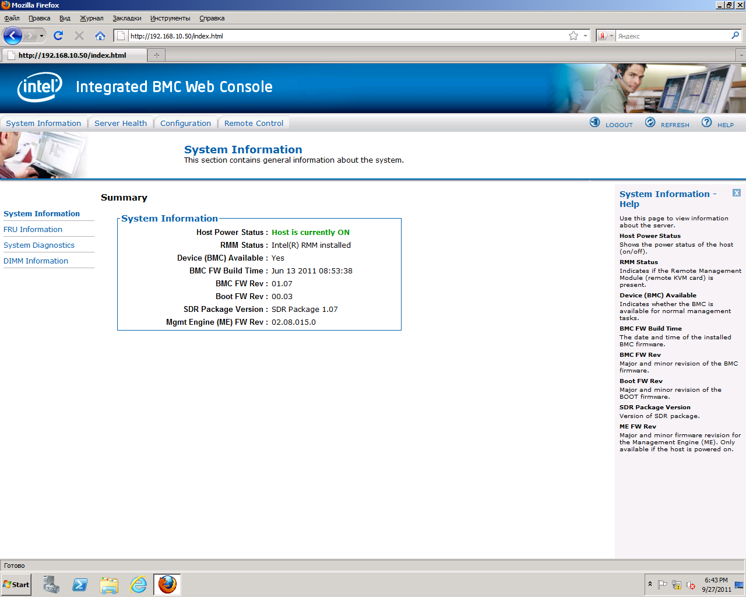Click the BMC console Refresh icon
The width and height of the screenshot is (746, 597).
(650, 122)
